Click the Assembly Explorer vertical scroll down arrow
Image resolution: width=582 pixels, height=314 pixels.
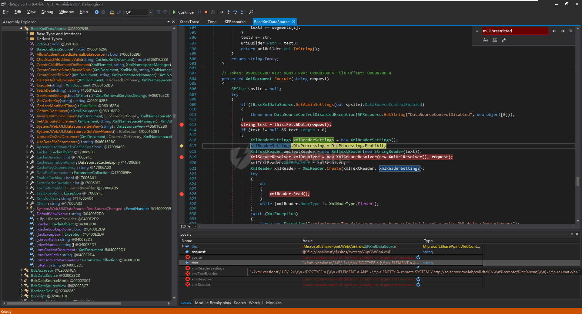(174, 298)
